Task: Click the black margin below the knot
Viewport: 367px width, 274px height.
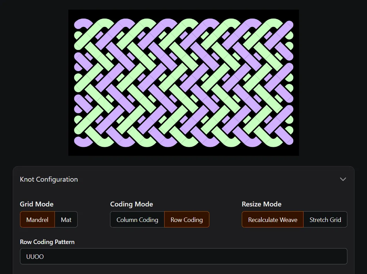Action: point(183,151)
